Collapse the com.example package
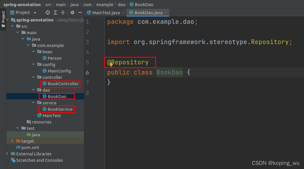Image resolution: width=304 pixels, height=169 pixels. coord(28,45)
